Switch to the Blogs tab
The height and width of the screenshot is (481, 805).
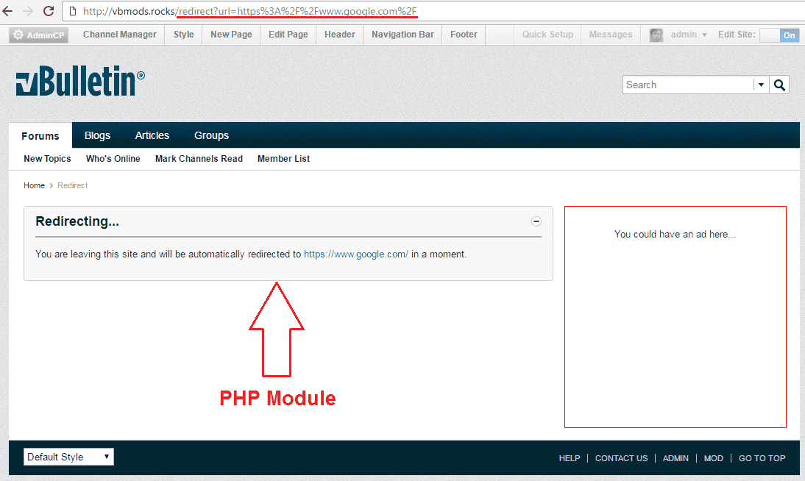click(97, 135)
